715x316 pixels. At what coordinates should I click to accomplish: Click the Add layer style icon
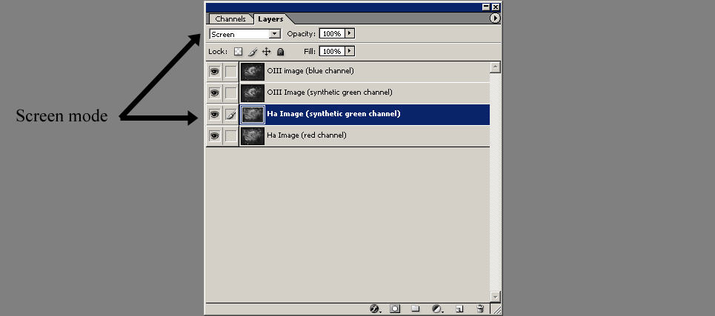375,309
